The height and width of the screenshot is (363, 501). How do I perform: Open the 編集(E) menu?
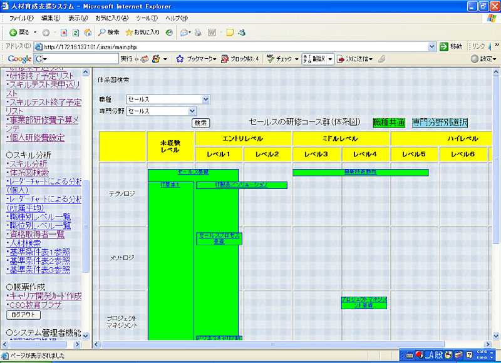[x=51, y=18]
